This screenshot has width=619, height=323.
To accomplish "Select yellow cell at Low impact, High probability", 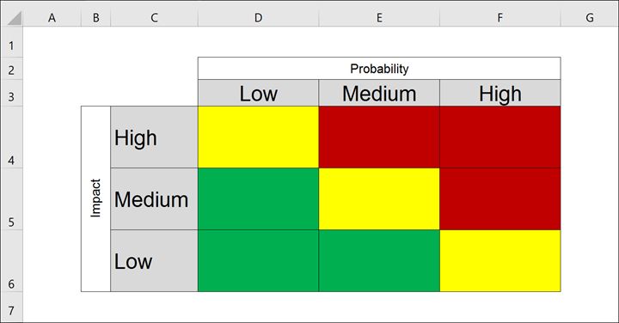I will click(x=499, y=260).
